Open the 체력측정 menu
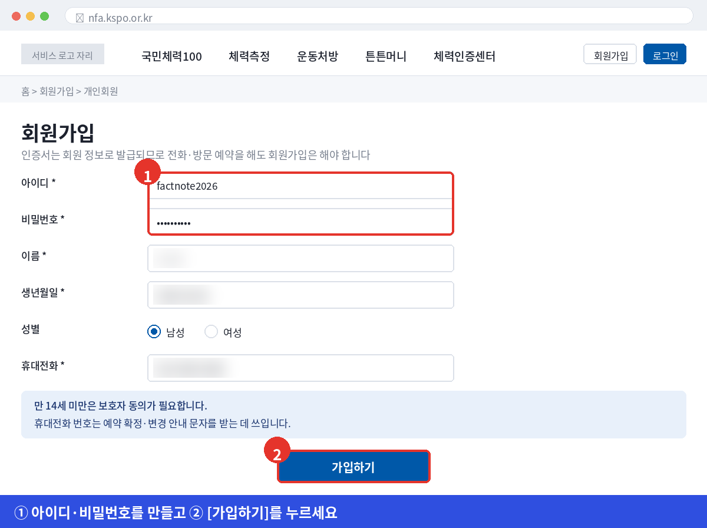 (249, 57)
